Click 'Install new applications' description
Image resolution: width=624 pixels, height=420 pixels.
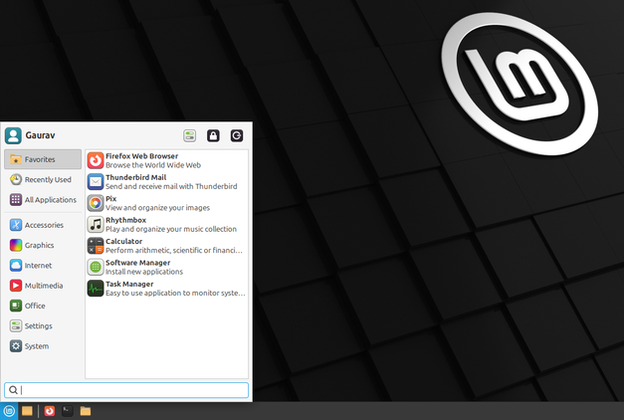tap(144, 272)
